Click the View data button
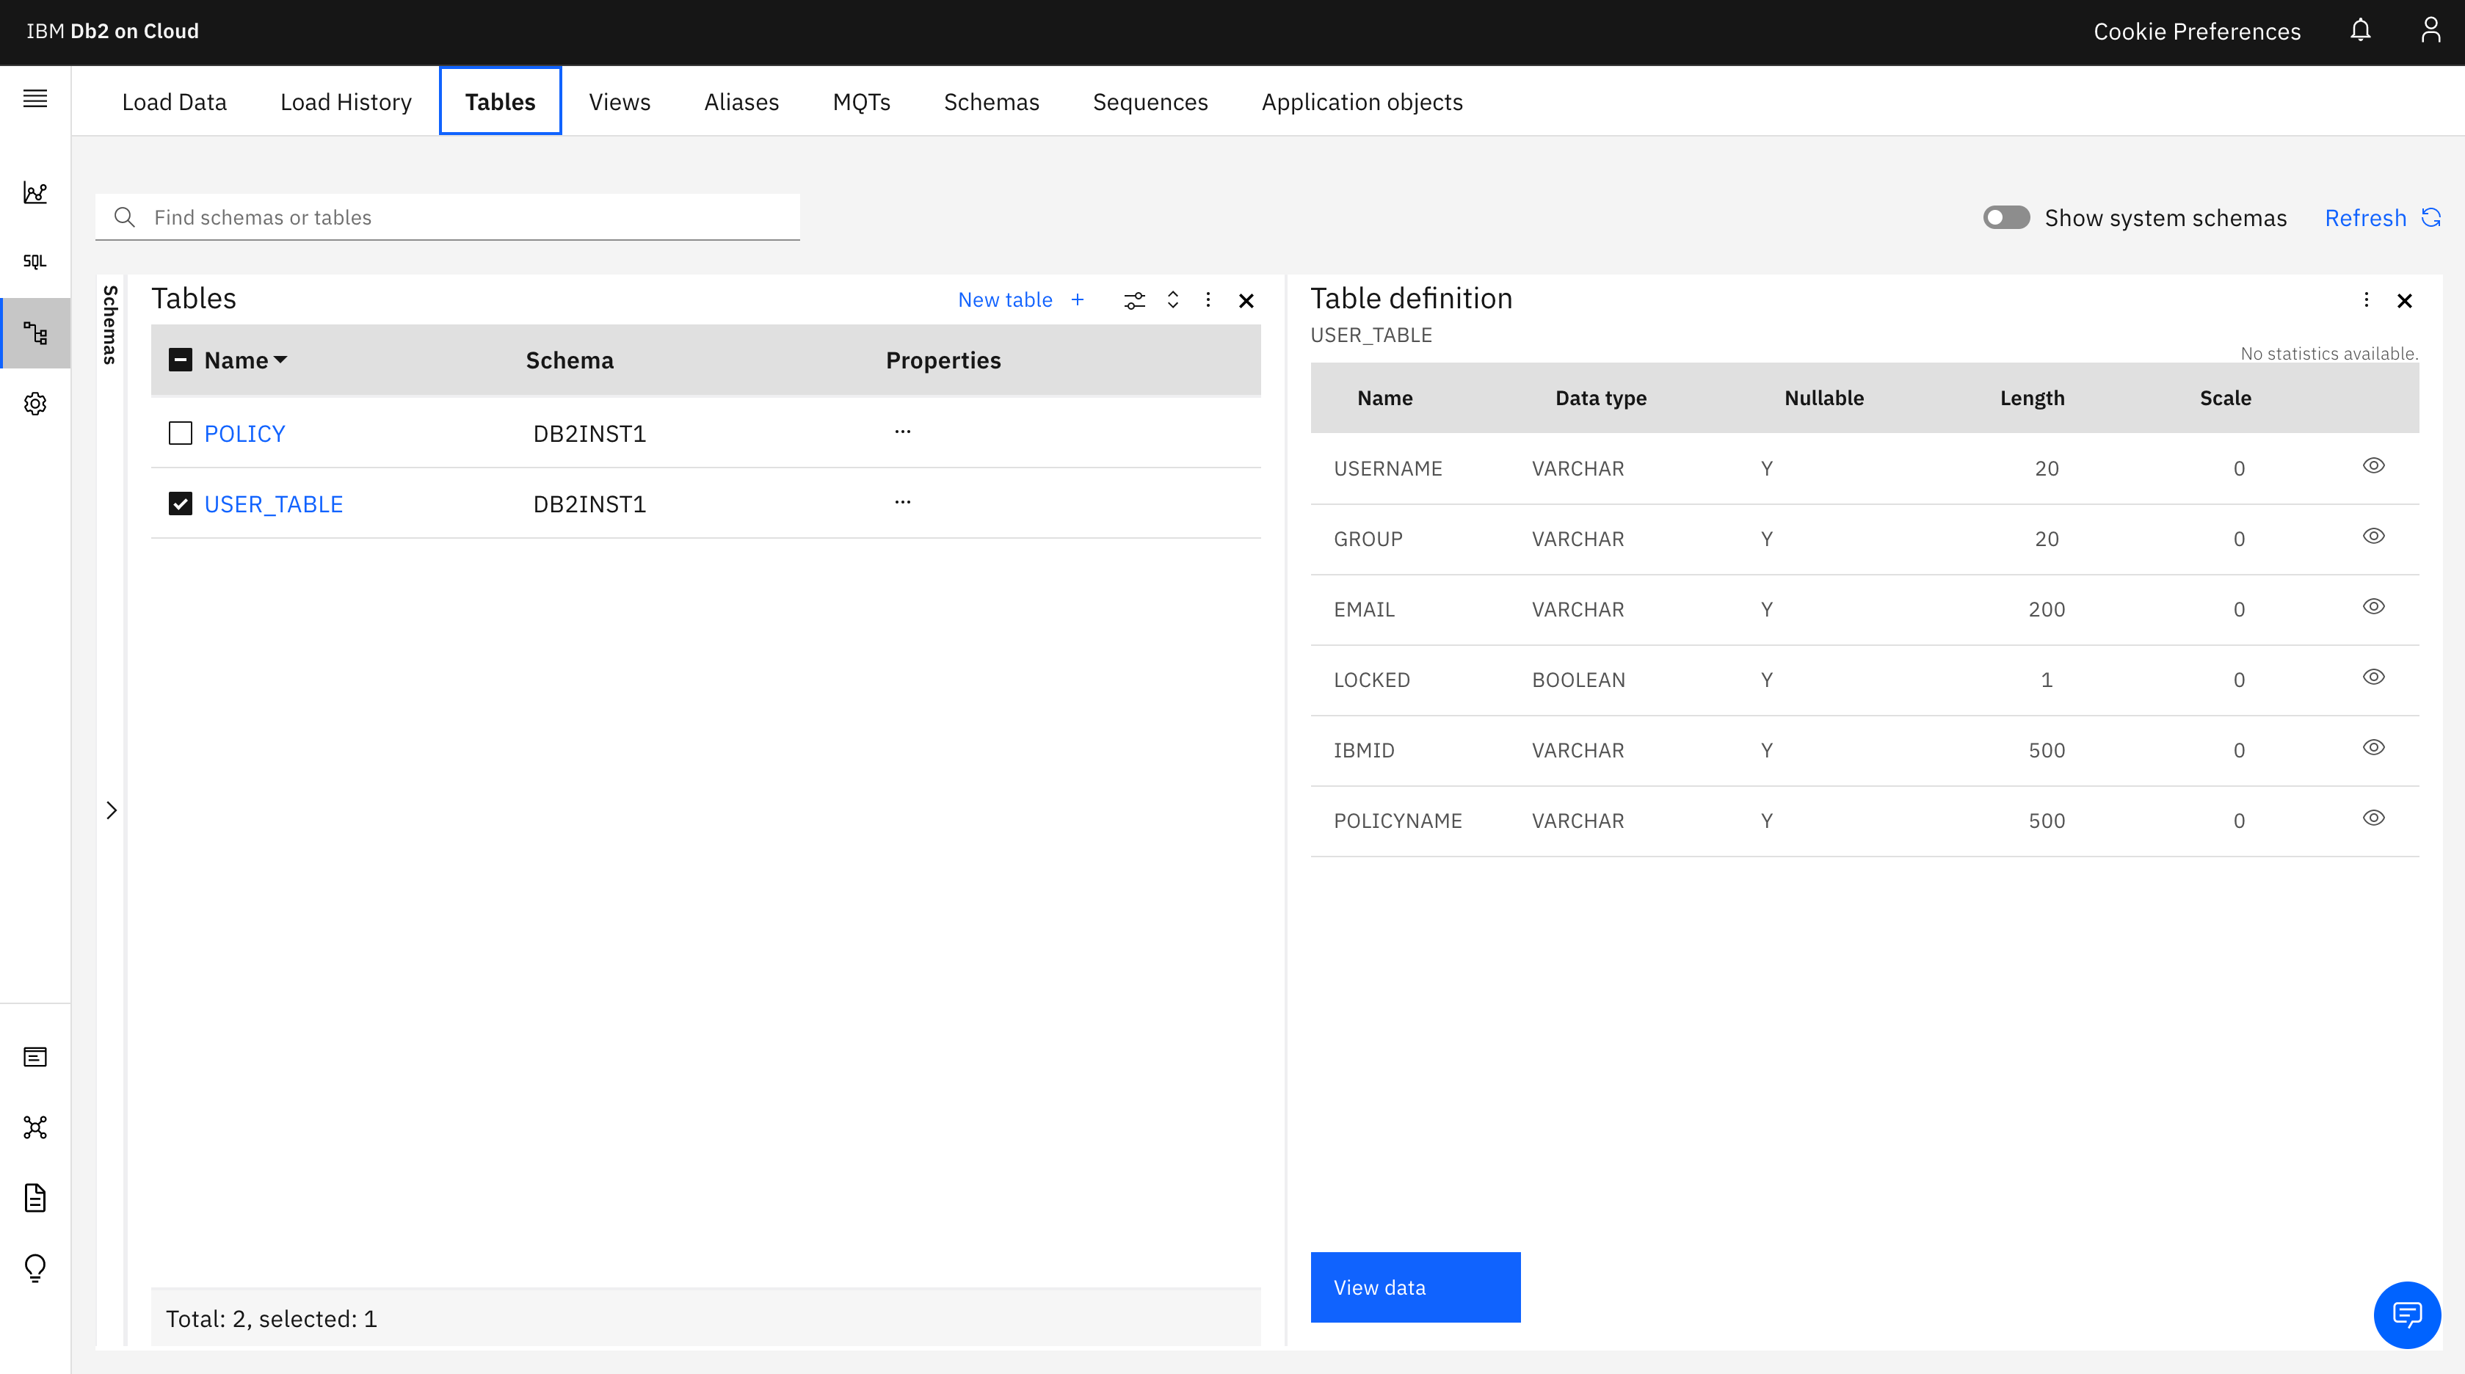The height and width of the screenshot is (1374, 2465). point(1415,1287)
